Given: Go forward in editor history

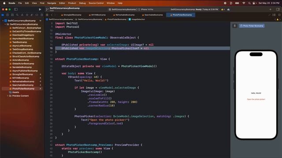Looking at the screenshot, I should 55,15.
